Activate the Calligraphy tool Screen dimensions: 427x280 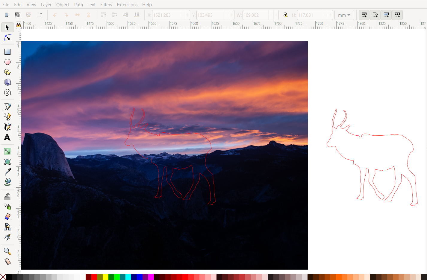pyautogui.click(x=7, y=127)
